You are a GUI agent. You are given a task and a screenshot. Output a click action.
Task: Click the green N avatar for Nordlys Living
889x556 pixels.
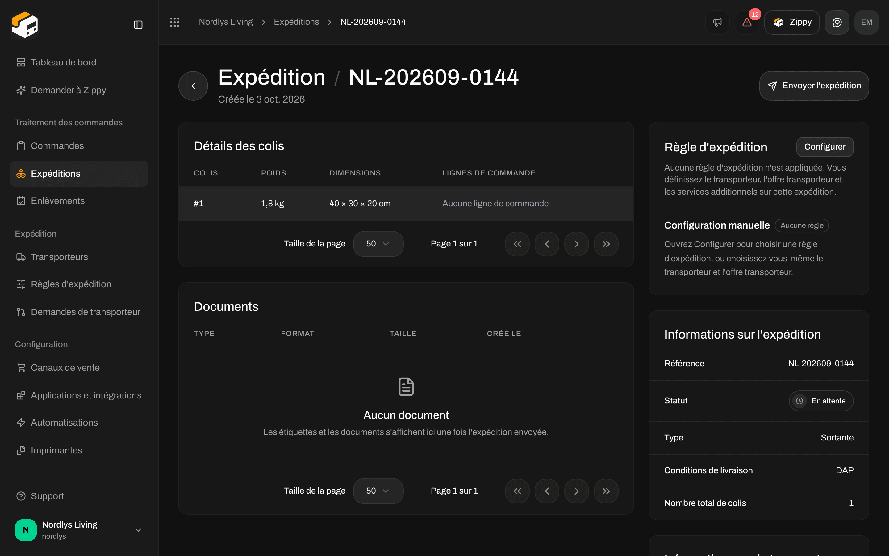point(26,530)
